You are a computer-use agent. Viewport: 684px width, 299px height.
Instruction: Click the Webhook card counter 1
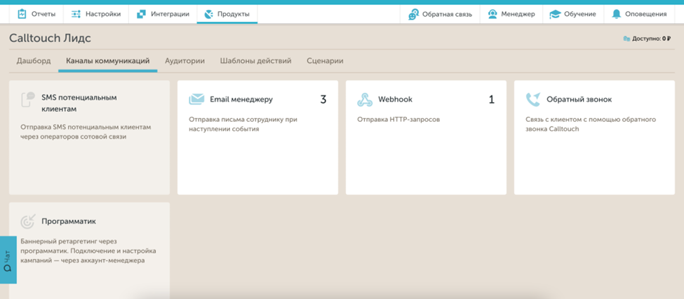492,99
